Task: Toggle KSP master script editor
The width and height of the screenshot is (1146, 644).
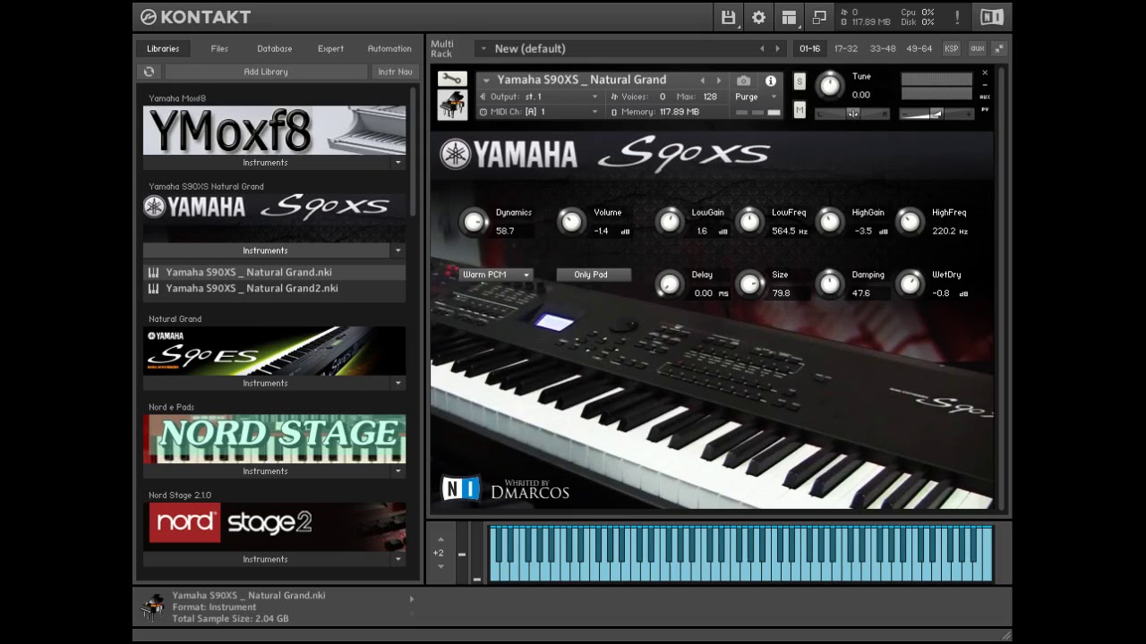Action: tap(951, 48)
